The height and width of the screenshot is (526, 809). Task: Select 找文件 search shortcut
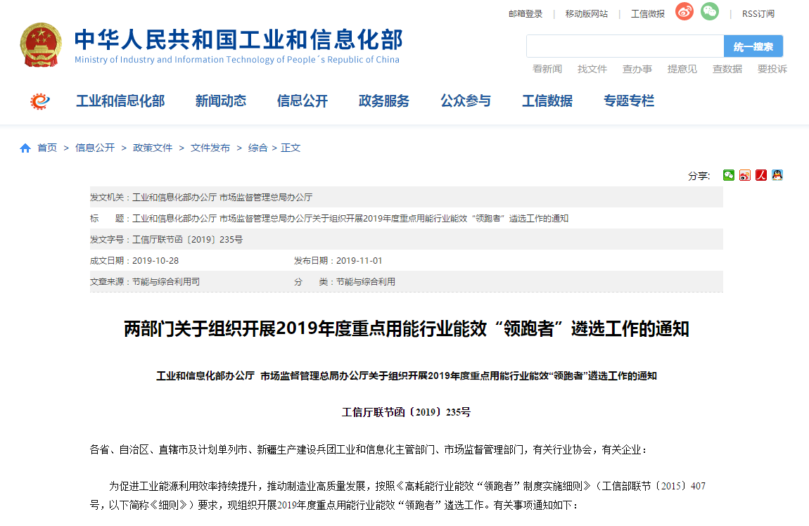click(592, 69)
